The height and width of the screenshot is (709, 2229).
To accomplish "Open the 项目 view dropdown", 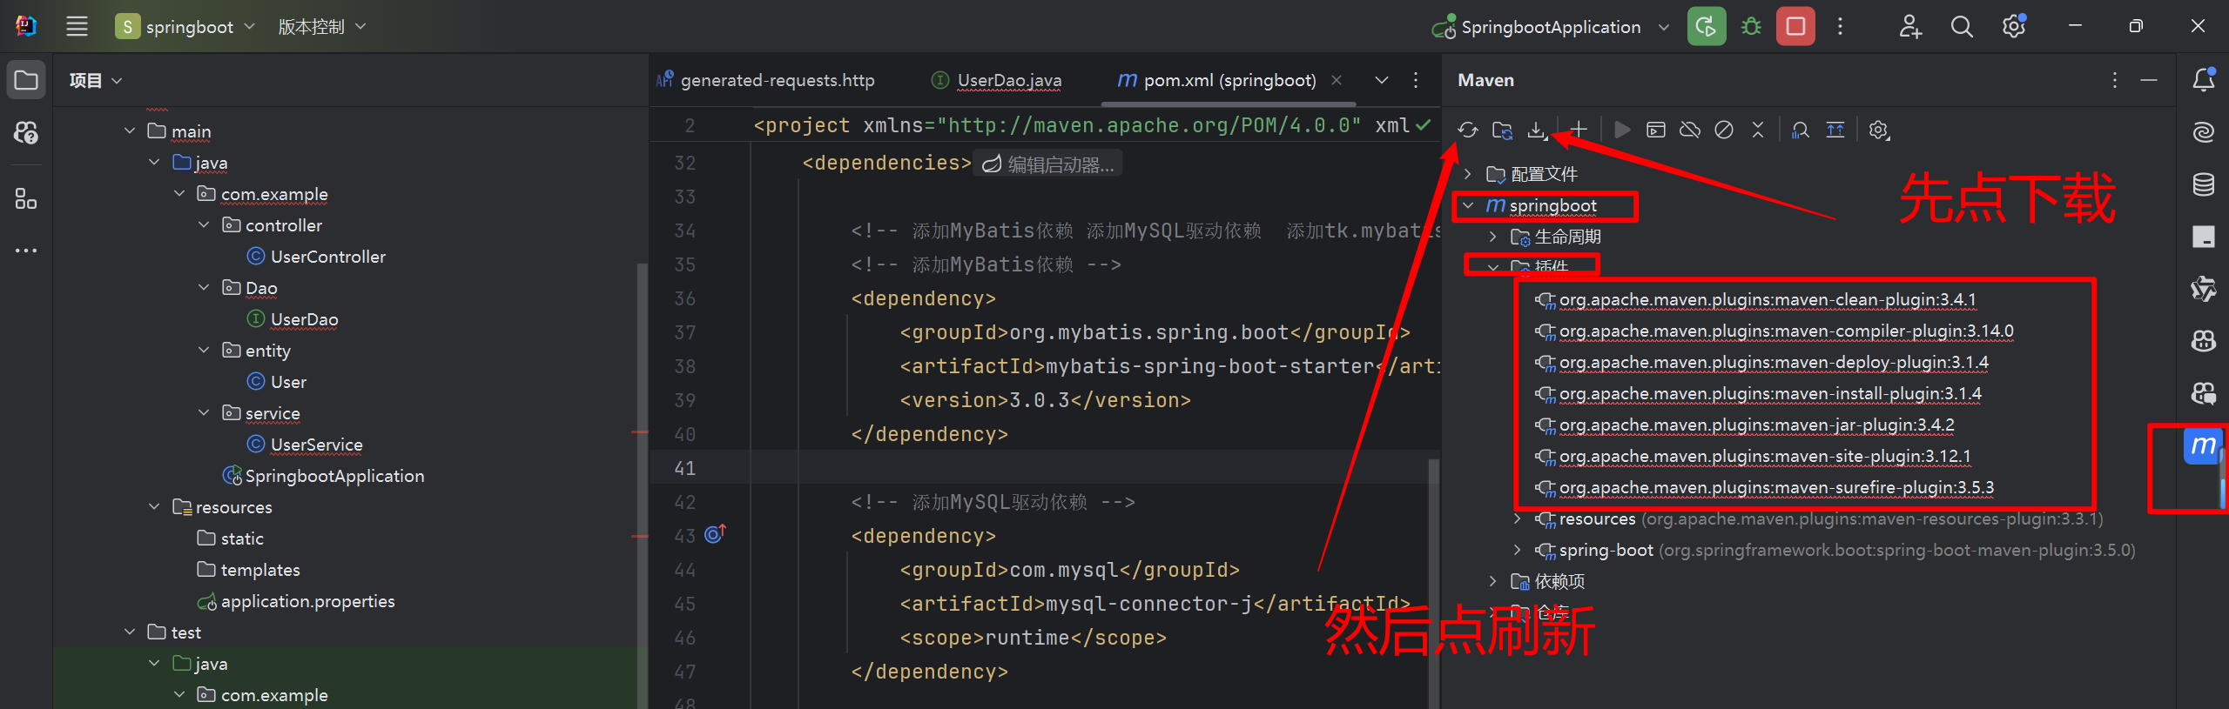I will coord(96,80).
